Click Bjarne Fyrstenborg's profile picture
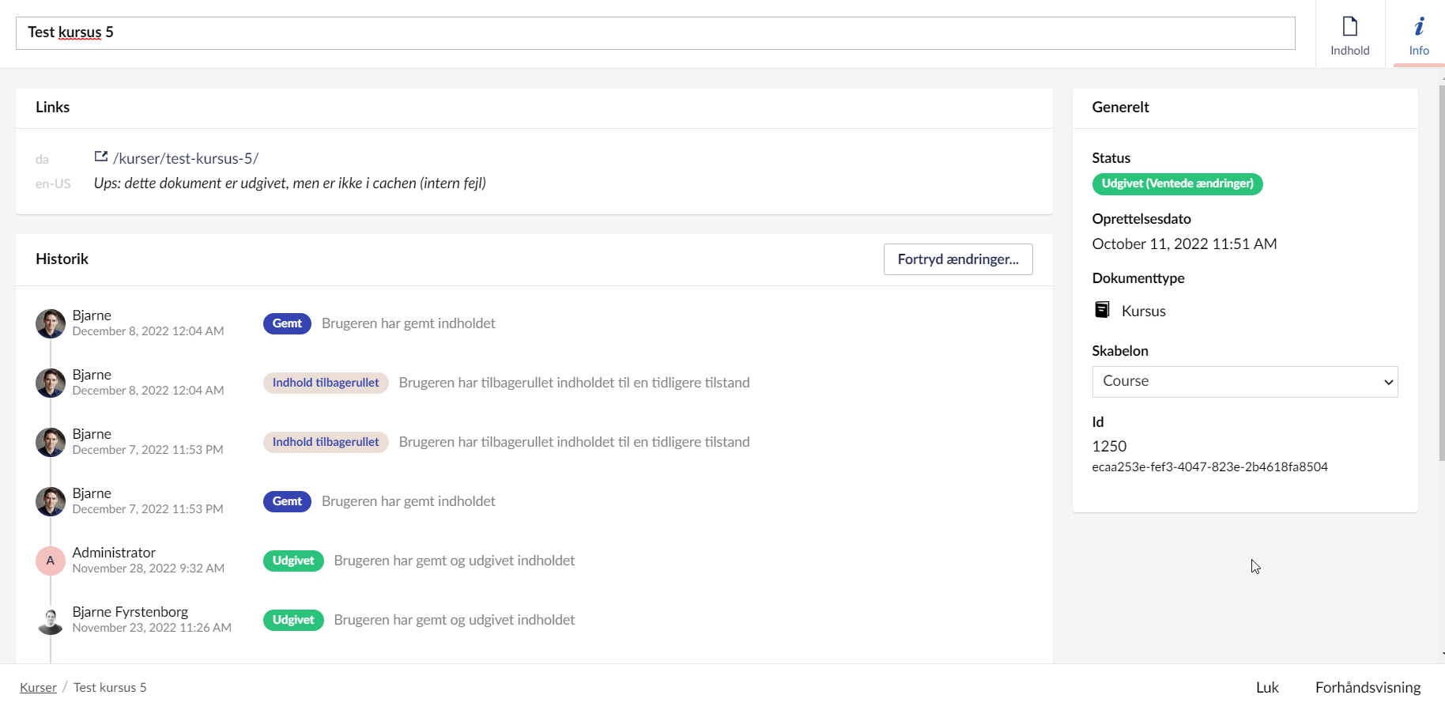Image resolution: width=1445 pixels, height=710 pixels. (x=50, y=620)
